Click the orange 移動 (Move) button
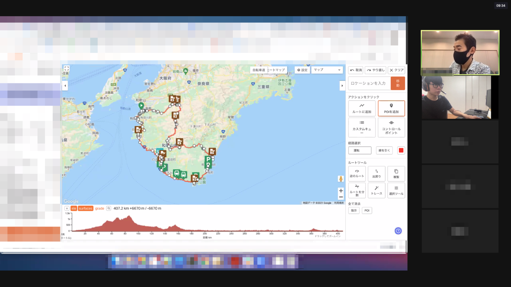 (x=398, y=83)
